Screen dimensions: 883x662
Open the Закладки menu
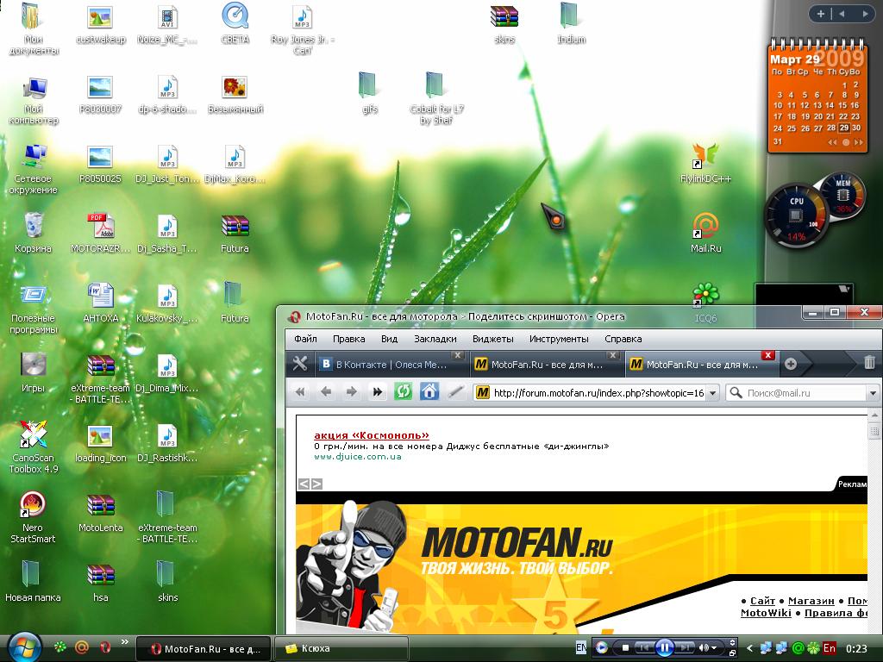point(435,339)
